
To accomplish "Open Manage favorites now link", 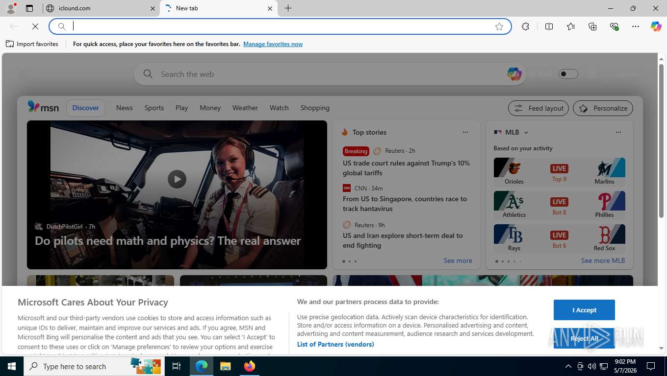I will point(273,44).
